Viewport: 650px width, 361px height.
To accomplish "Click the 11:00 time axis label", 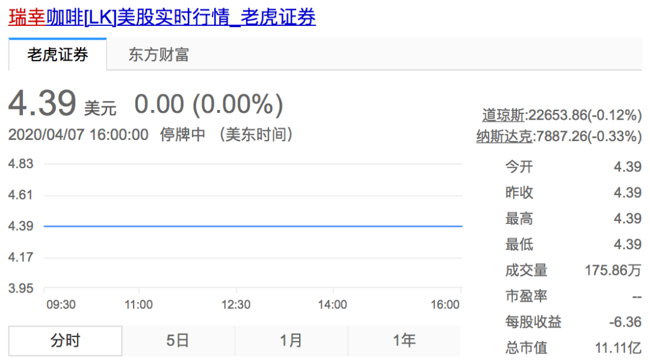I will click(x=139, y=305).
